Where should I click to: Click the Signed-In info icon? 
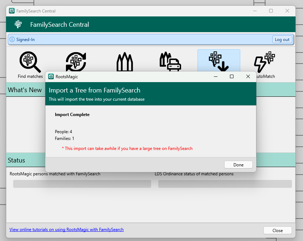12,39
